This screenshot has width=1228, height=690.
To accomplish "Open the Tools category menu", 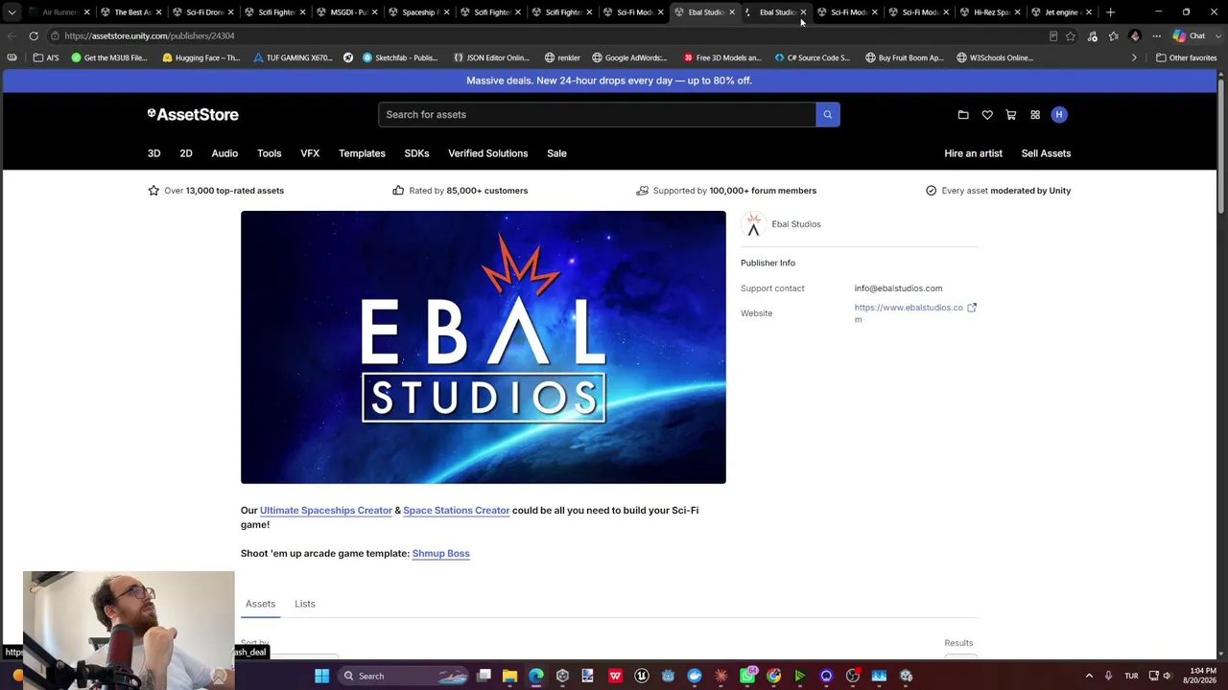I will [x=269, y=153].
